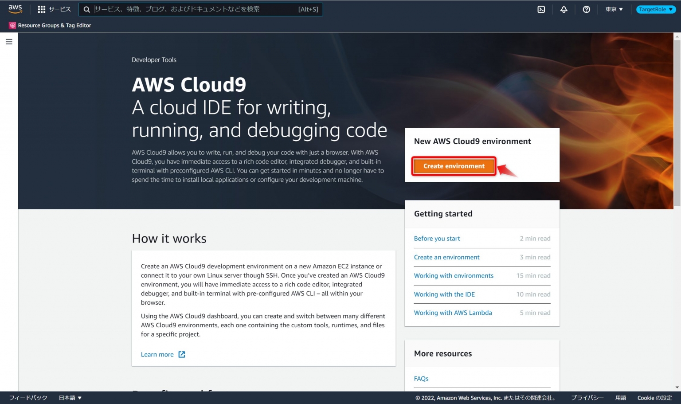This screenshot has width=681, height=404.
Task: Open Working with AWS Lambda article
Action: click(453, 313)
